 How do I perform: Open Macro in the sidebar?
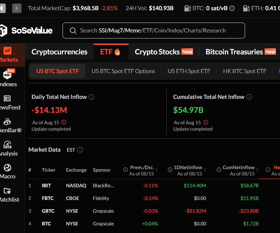pyautogui.click(x=8, y=171)
